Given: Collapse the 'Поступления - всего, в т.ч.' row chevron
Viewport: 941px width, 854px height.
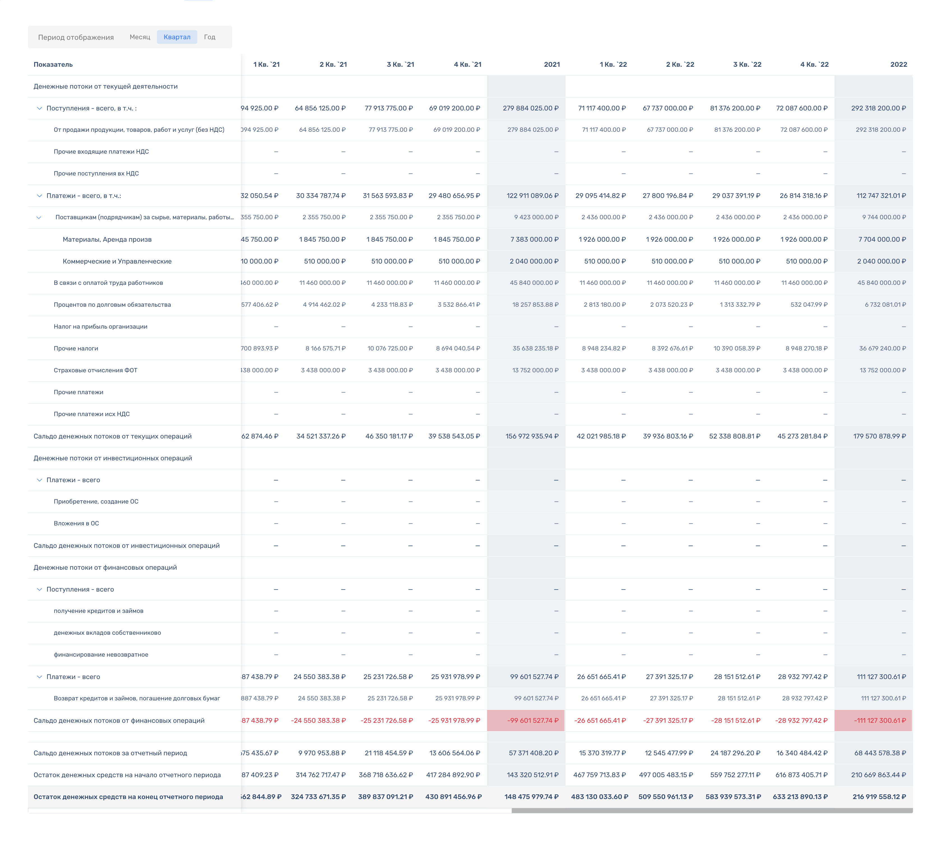Looking at the screenshot, I should (39, 108).
